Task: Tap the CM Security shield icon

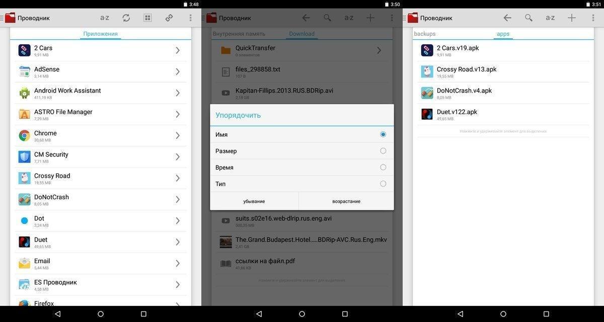Action: click(x=24, y=156)
